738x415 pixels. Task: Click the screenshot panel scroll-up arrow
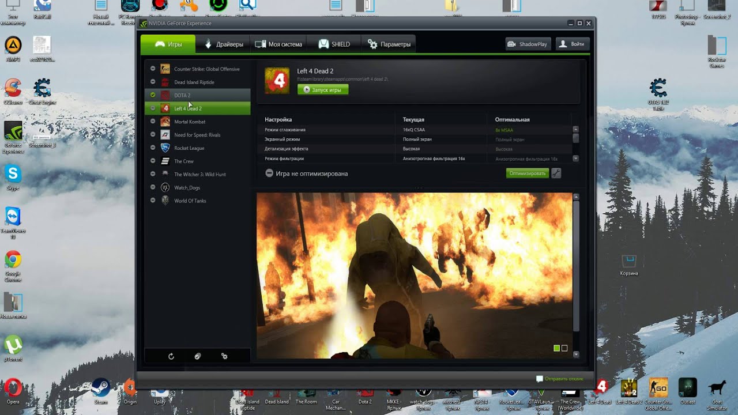click(576, 197)
